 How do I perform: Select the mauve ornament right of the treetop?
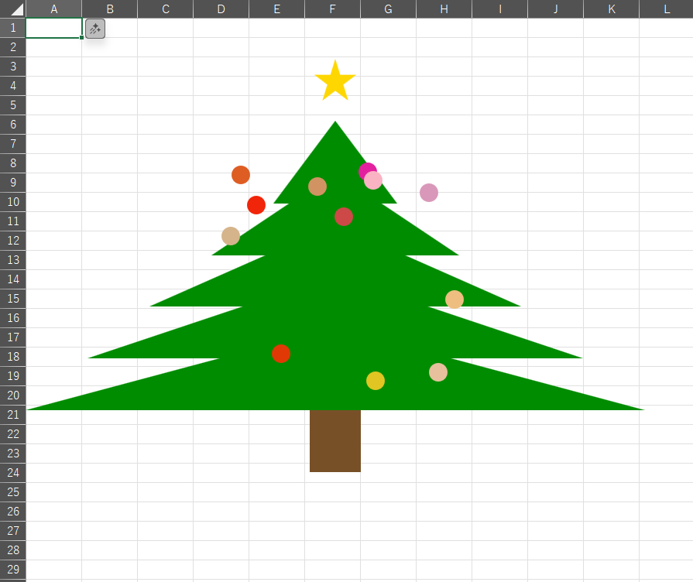click(x=429, y=193)
